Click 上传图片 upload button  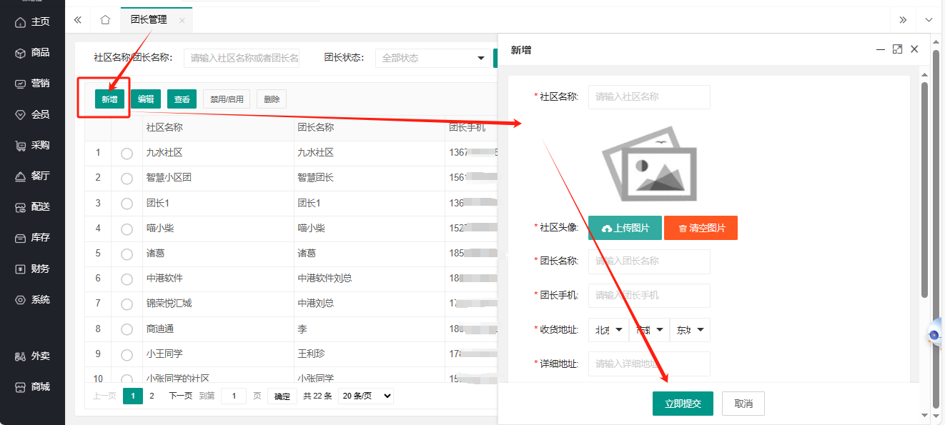tap(625, 228)
